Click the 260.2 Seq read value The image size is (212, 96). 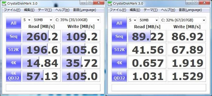click(x=41, y=36)
